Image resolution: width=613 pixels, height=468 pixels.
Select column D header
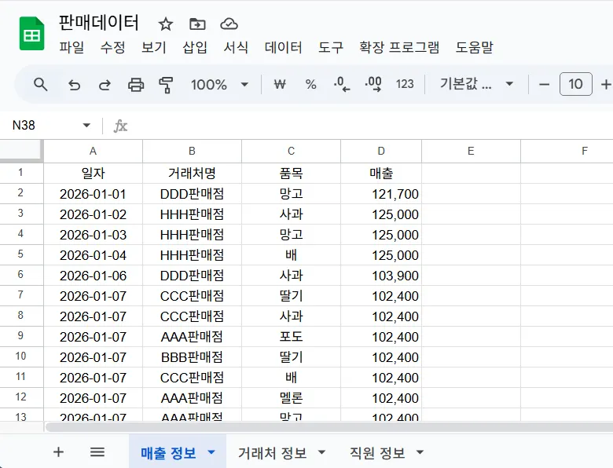tap(381, 152)
